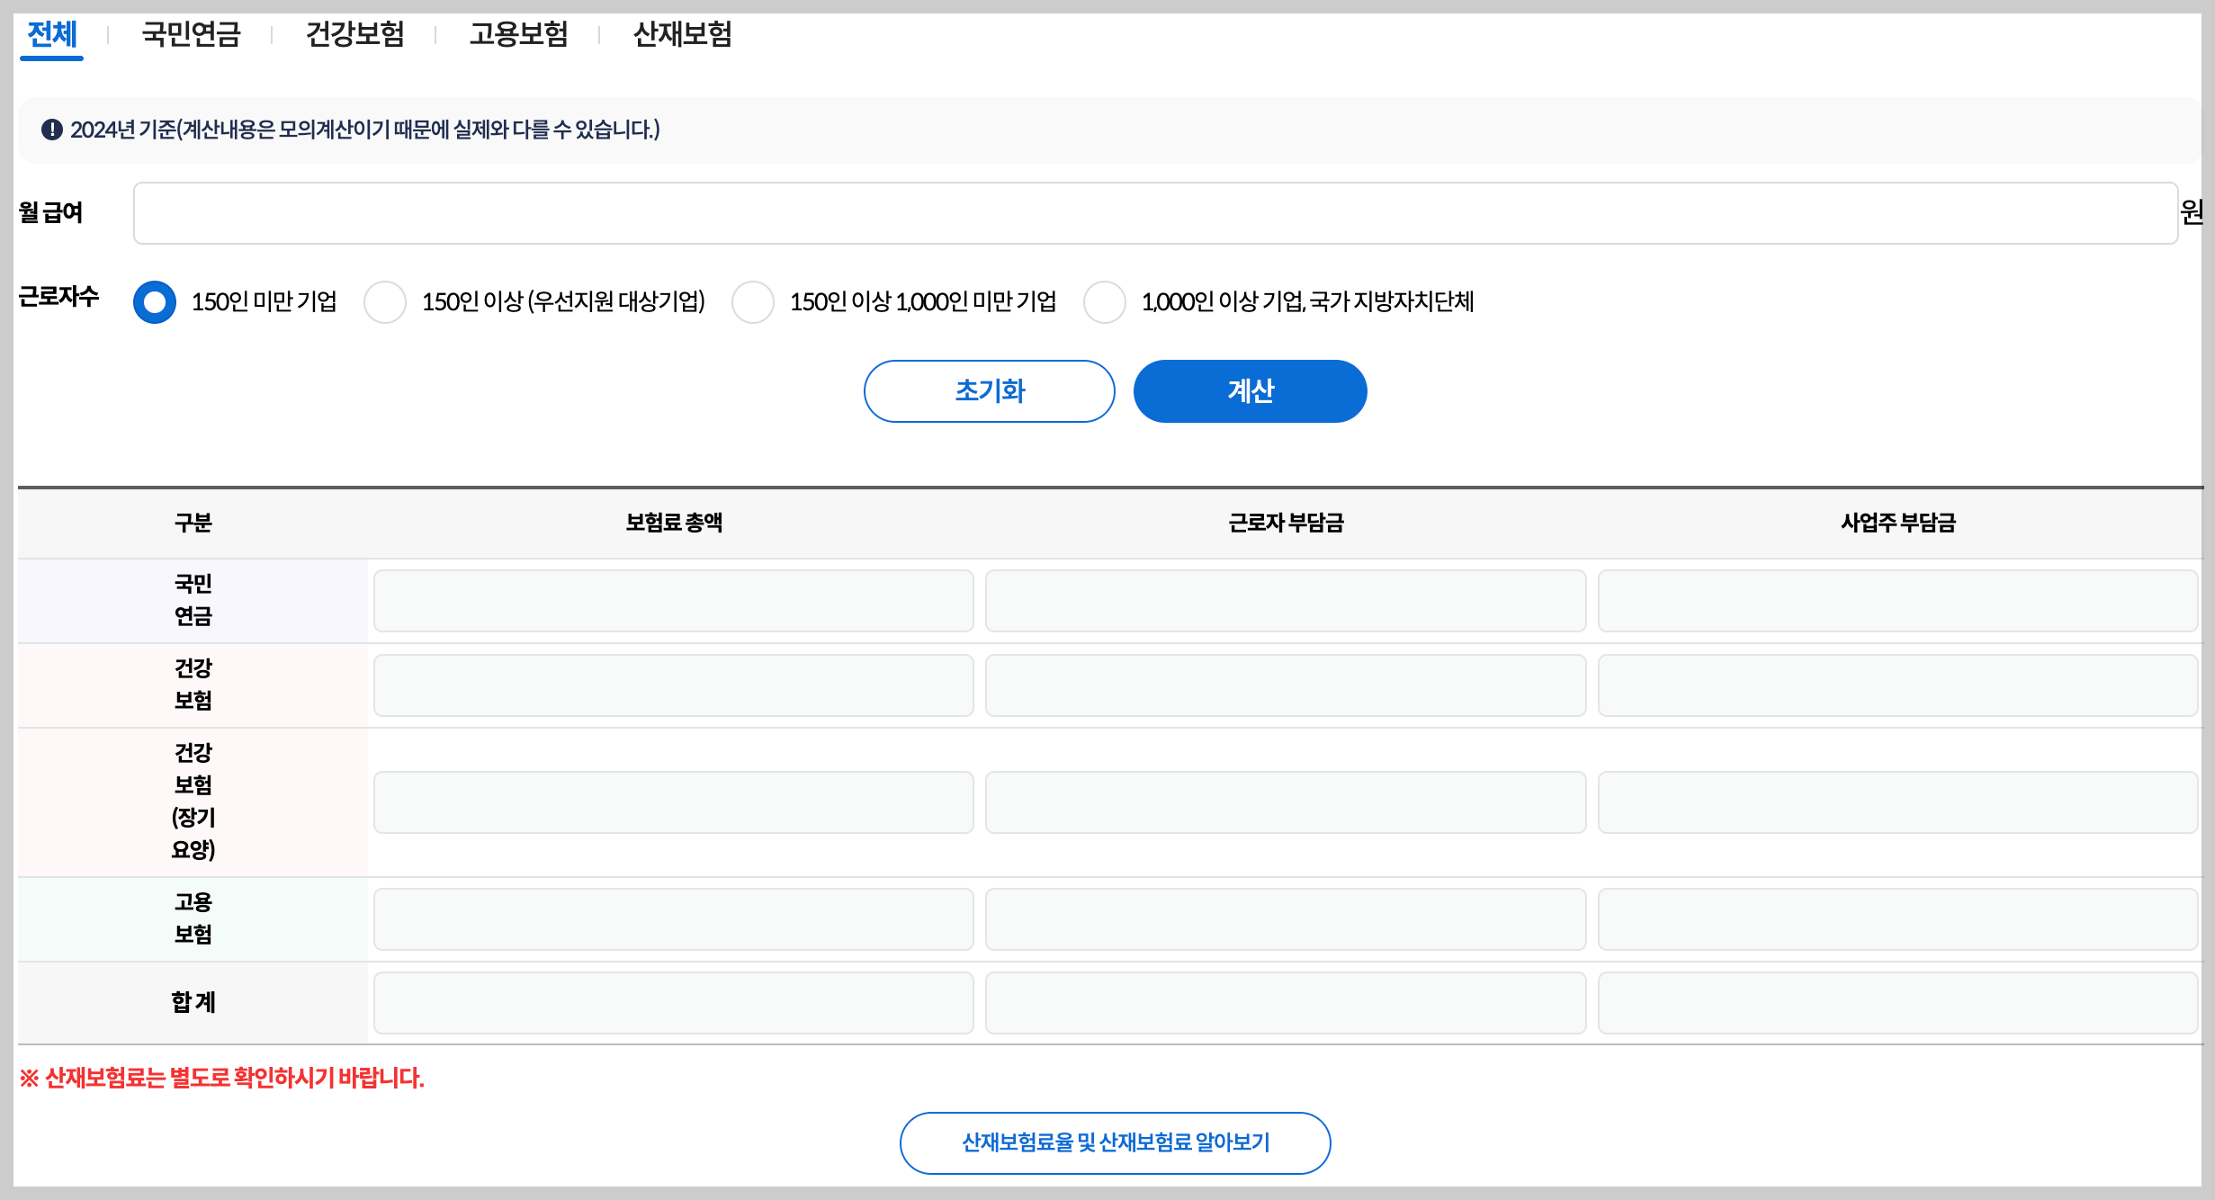Choose 150인 이상 (우선지원 대상기업) option

[x=386, y=303]
